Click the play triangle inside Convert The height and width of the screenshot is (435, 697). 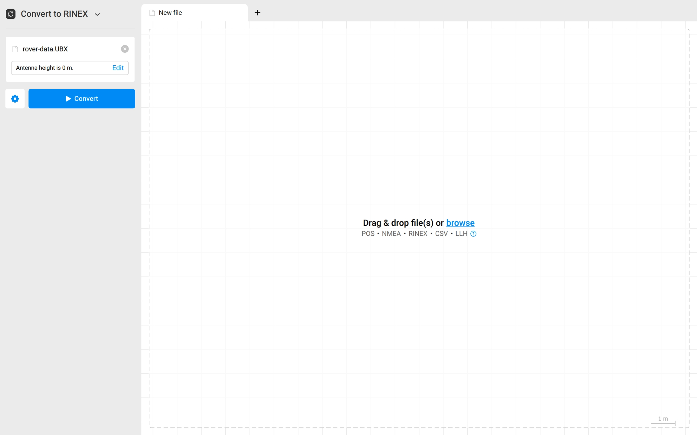(x=68, y=99)
